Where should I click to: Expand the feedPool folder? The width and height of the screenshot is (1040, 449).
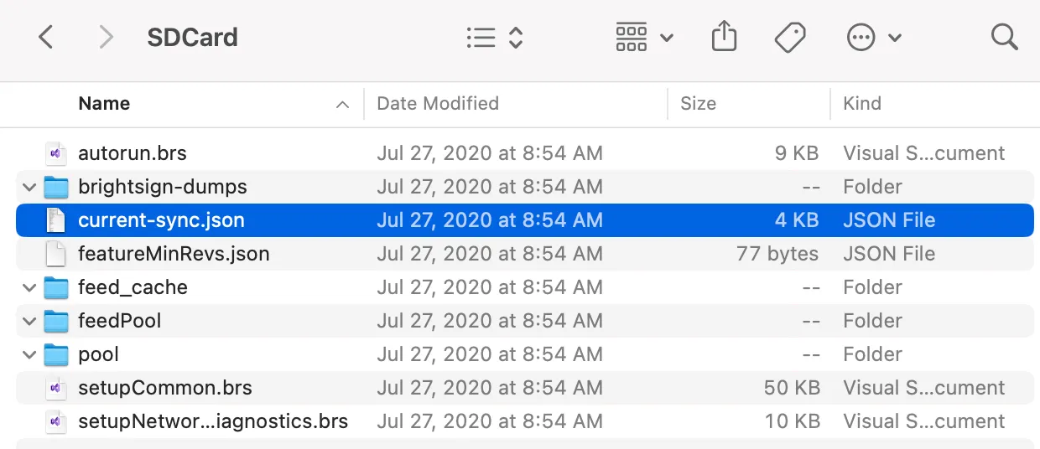29,321
